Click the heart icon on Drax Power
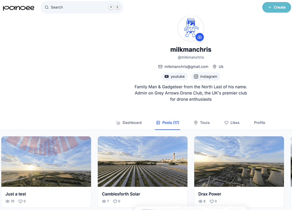The width and height of the screenshot is (292, 210). (x=212, y=201)
